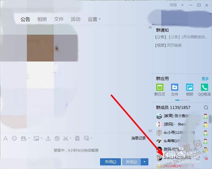Click role icon beside 贺小鱼
Screen dimensions: 212x169
[x=205, y=116]
